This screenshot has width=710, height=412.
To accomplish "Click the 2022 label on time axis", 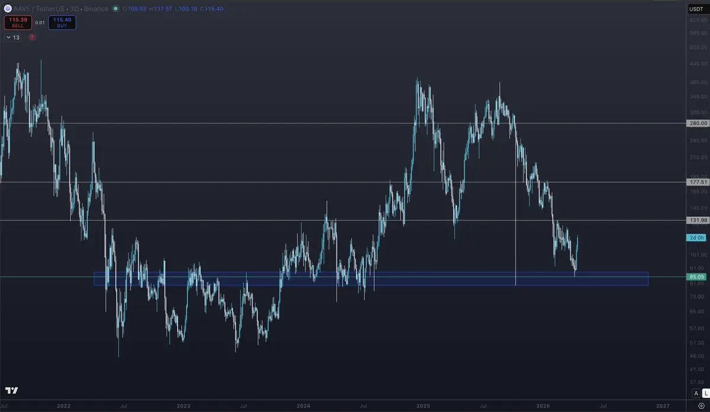I will (63, 406).
